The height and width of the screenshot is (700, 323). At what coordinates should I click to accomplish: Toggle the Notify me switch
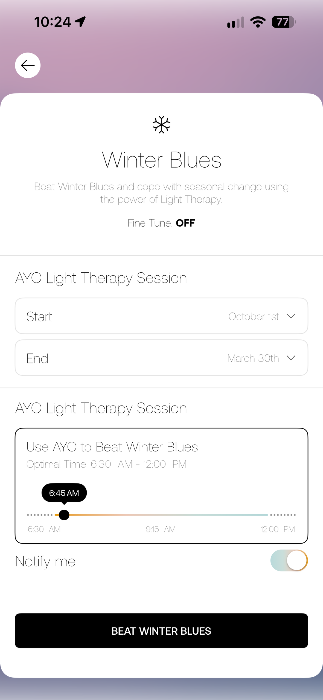289,560
